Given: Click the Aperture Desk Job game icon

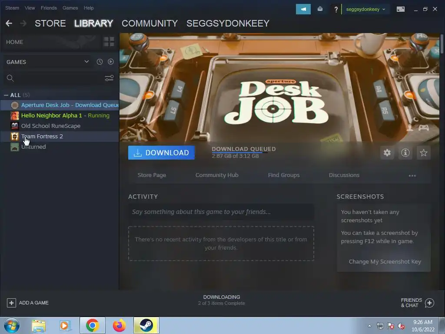Looking at the screenshot, I should click(x=15, y=105).
